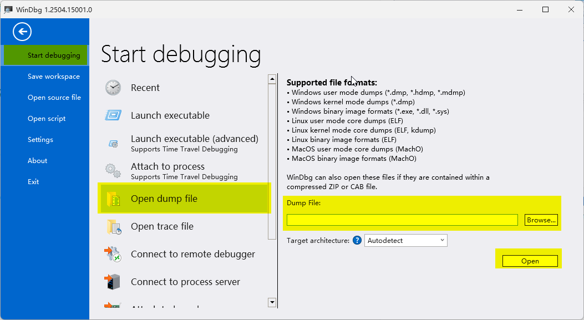Open the Target architecture Autodetect dropdown
The image size is (584, 320).
pyautogui.click(x=405, y=240)
